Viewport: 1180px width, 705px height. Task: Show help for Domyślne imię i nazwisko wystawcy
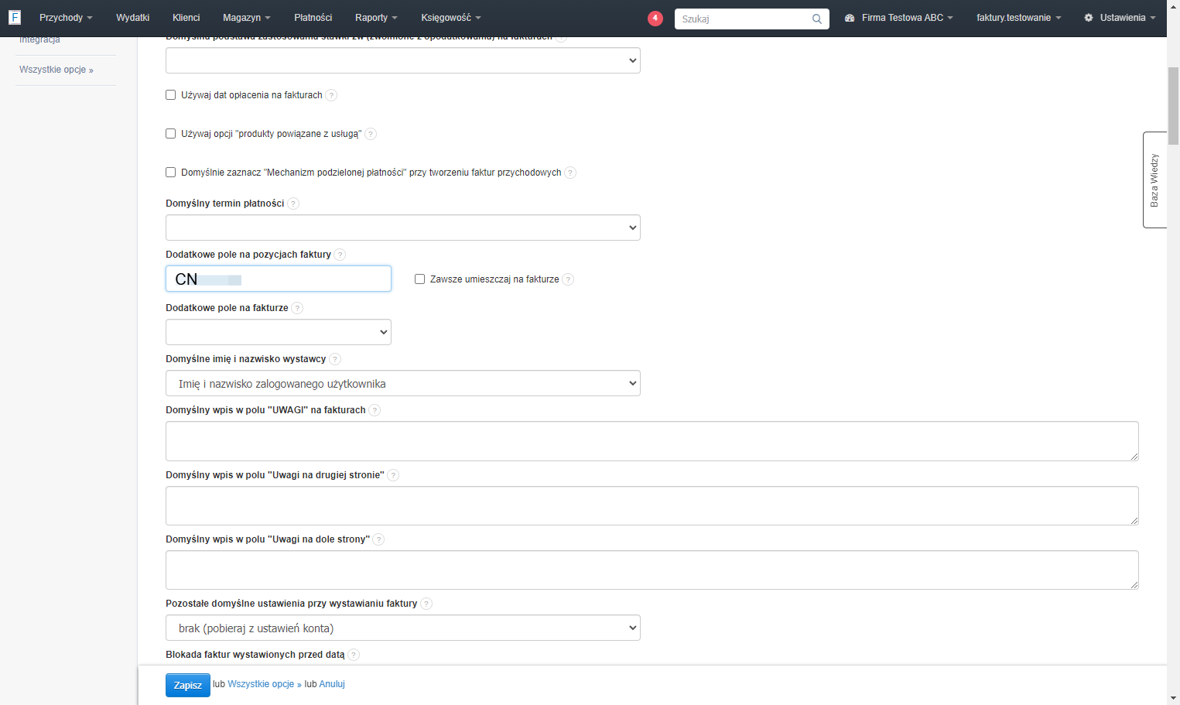[335, 359]
